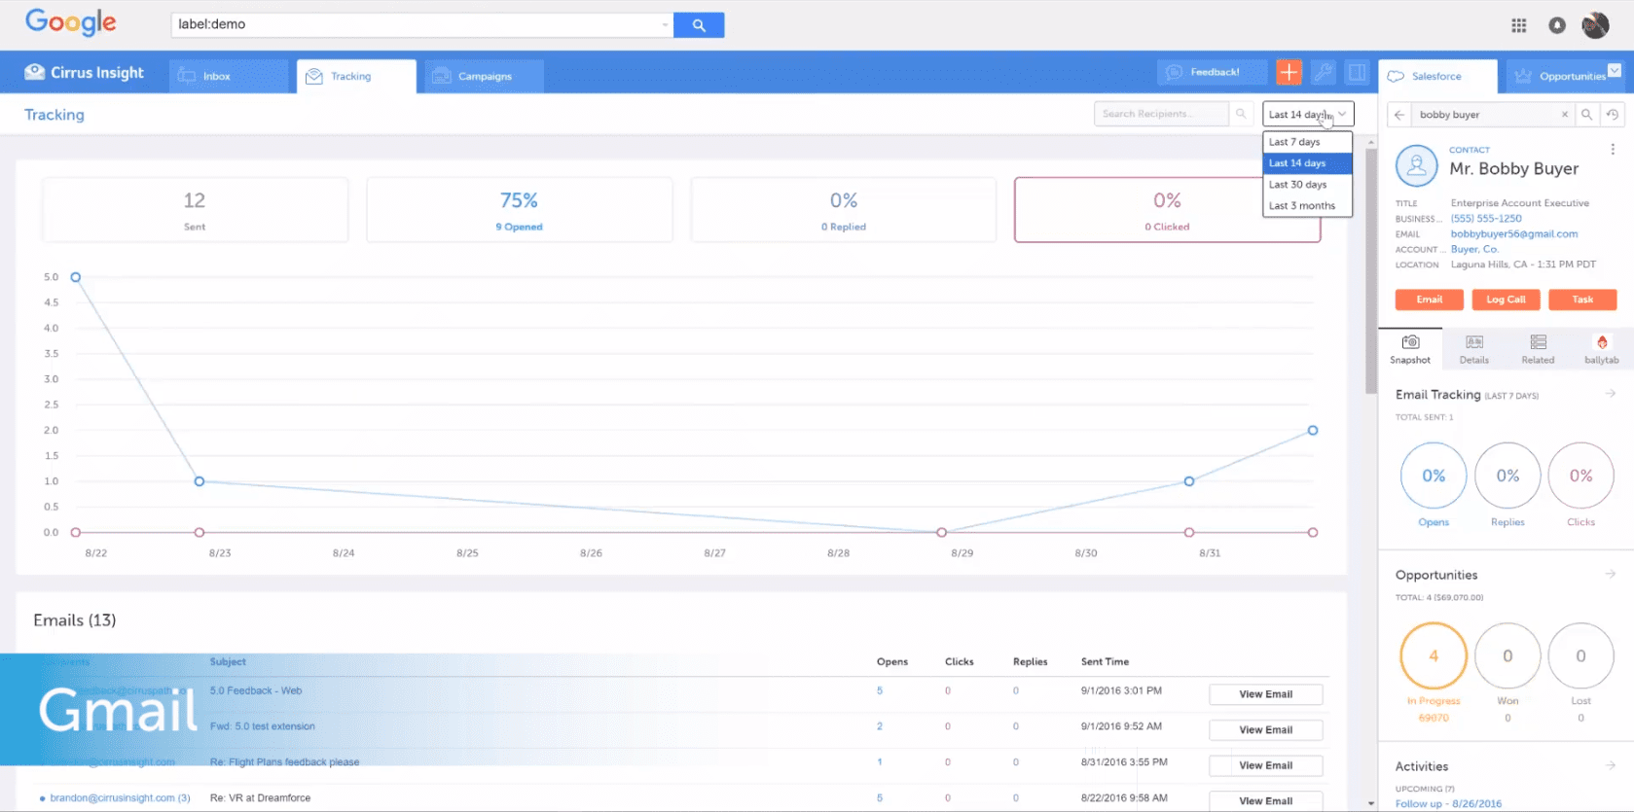Click the Opens 0% circle gauge

point(1434,476)
